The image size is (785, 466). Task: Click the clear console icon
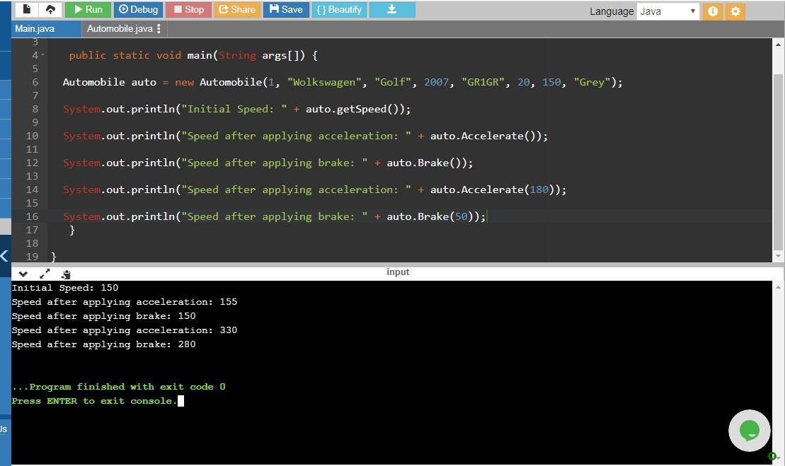[66, 274]
